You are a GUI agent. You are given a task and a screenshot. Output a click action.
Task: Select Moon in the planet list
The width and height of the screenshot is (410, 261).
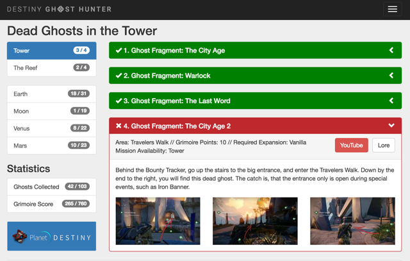51,111
